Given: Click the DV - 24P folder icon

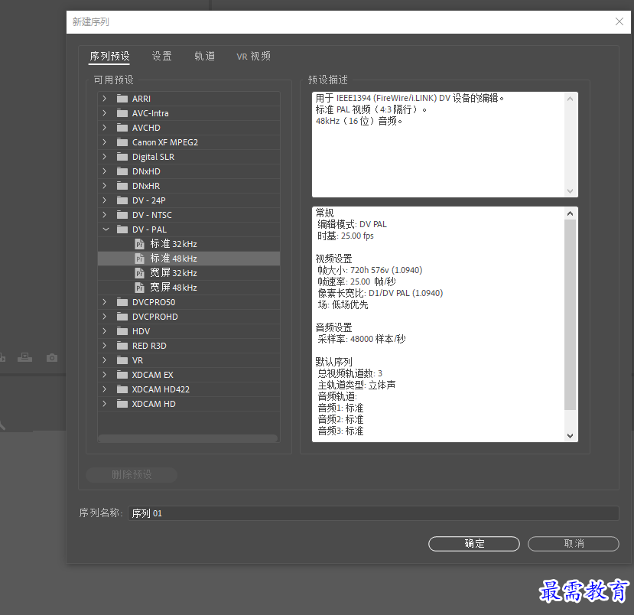Looking at the screenshot, I should tap(122, 200).
